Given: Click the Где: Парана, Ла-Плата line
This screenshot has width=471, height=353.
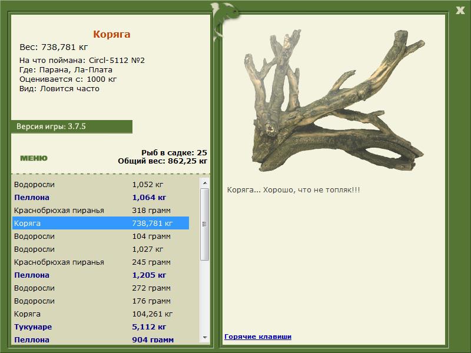Looking at the screenshot, I should [x=66, y=70].
